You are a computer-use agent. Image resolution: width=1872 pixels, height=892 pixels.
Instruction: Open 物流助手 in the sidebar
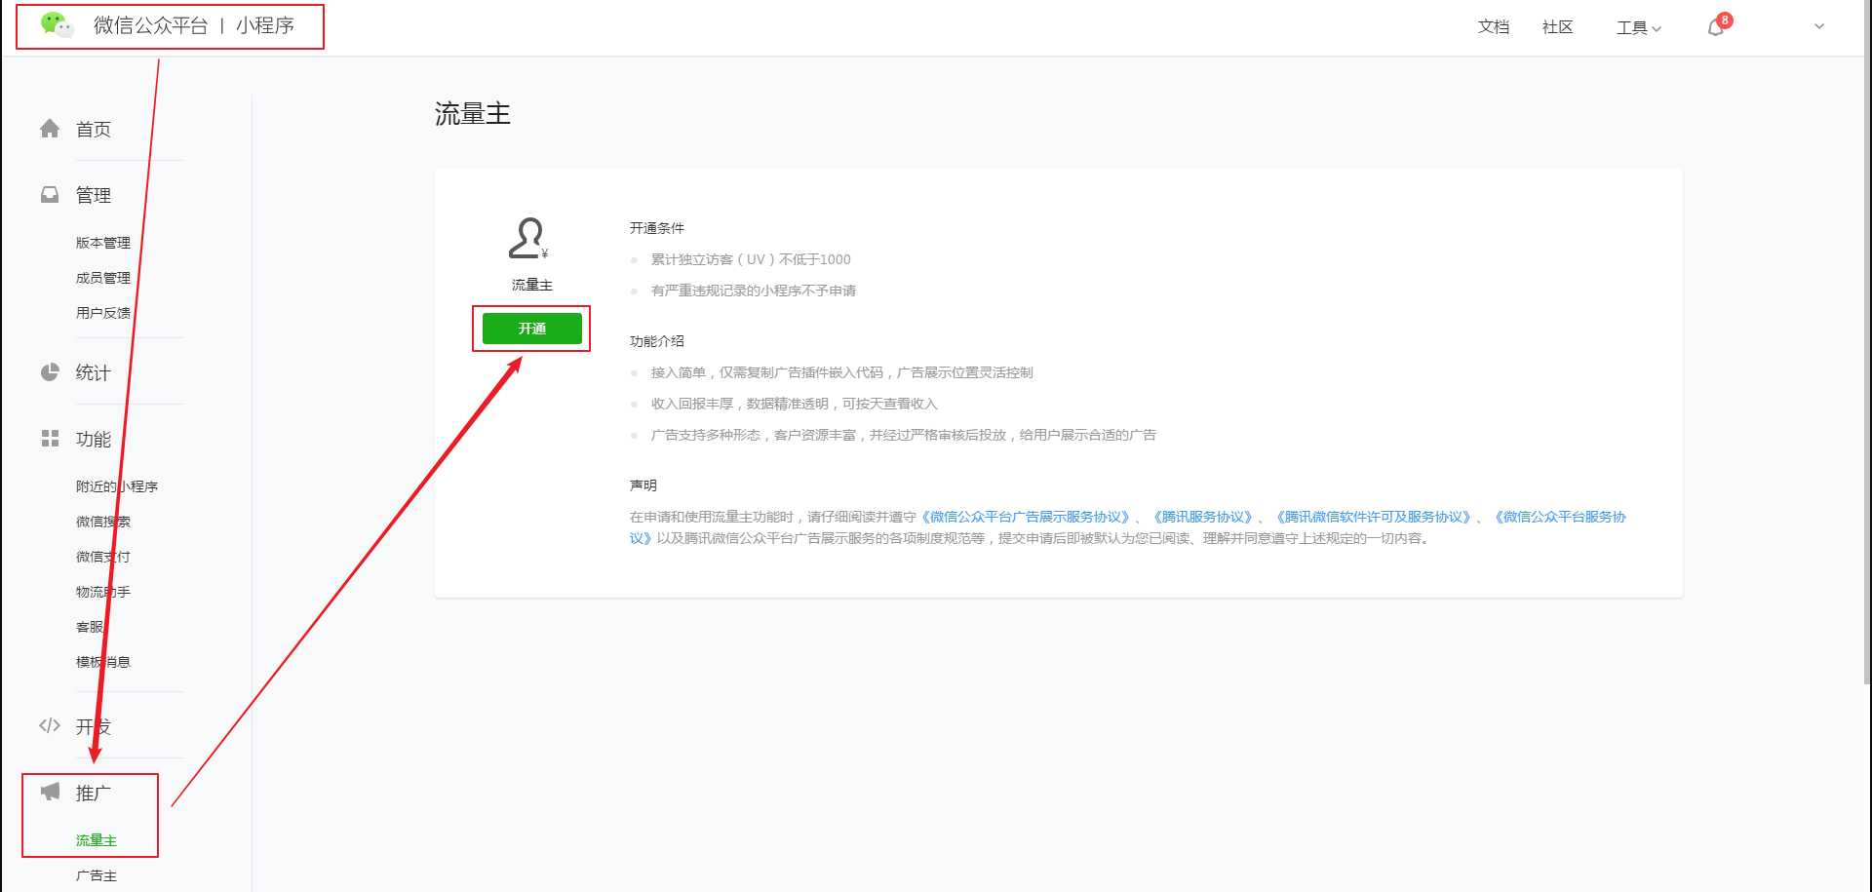[x=103, y=592]
